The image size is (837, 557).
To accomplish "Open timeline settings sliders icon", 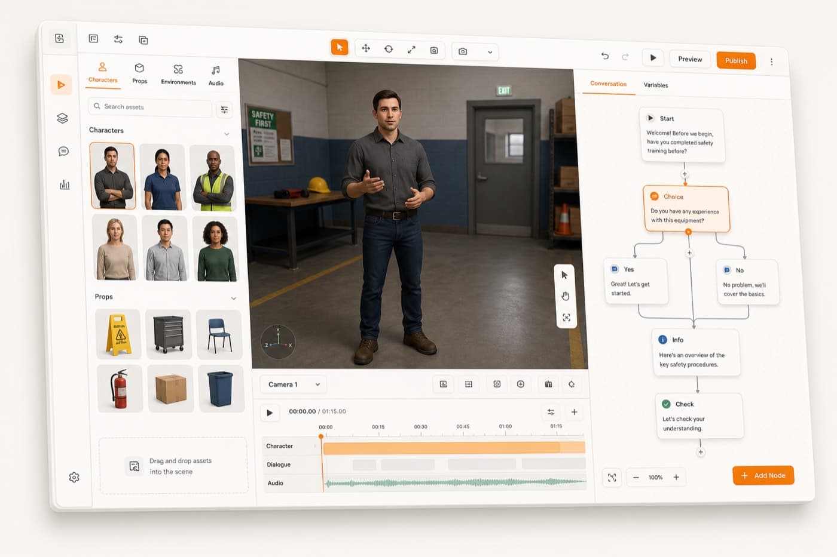I will [x=551, y=412].
